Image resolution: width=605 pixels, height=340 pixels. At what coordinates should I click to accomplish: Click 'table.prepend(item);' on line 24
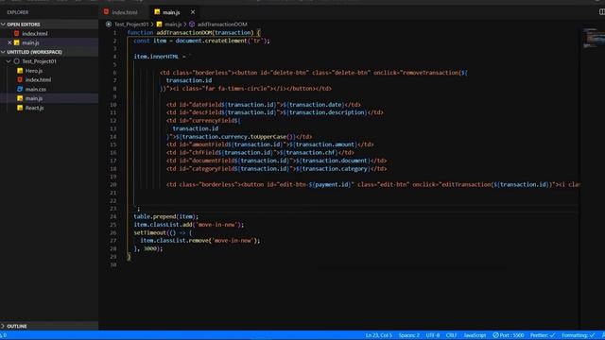[166, 216]
